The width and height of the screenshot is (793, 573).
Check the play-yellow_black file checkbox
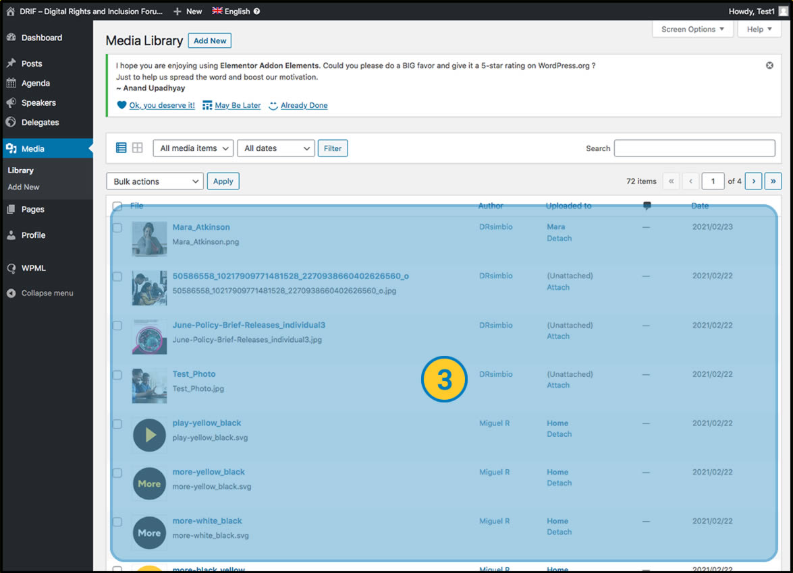[117, 424]
